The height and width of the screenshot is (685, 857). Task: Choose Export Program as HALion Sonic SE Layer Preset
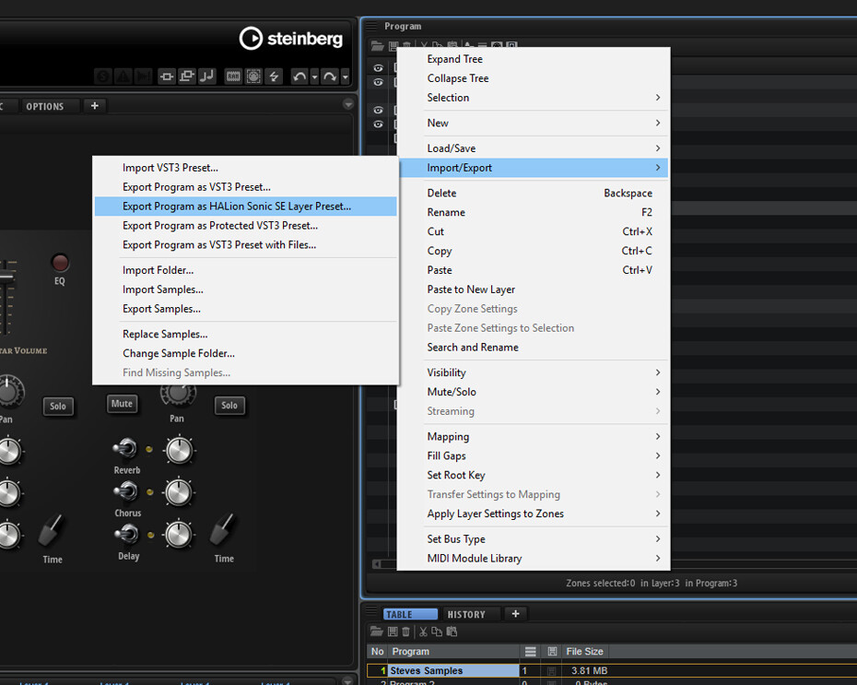coord(245,207)
